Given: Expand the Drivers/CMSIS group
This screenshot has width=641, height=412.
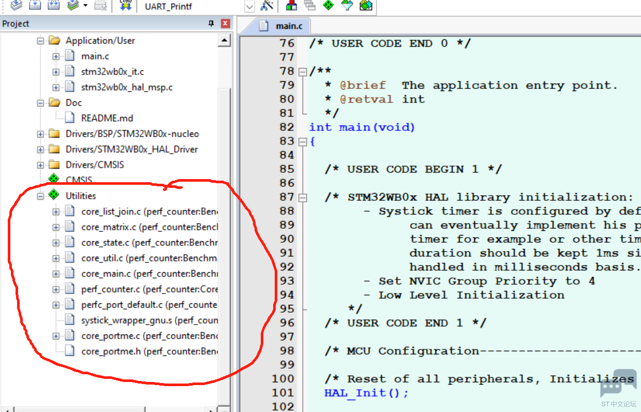Looking at the screenshot, I should coord(40,165).
